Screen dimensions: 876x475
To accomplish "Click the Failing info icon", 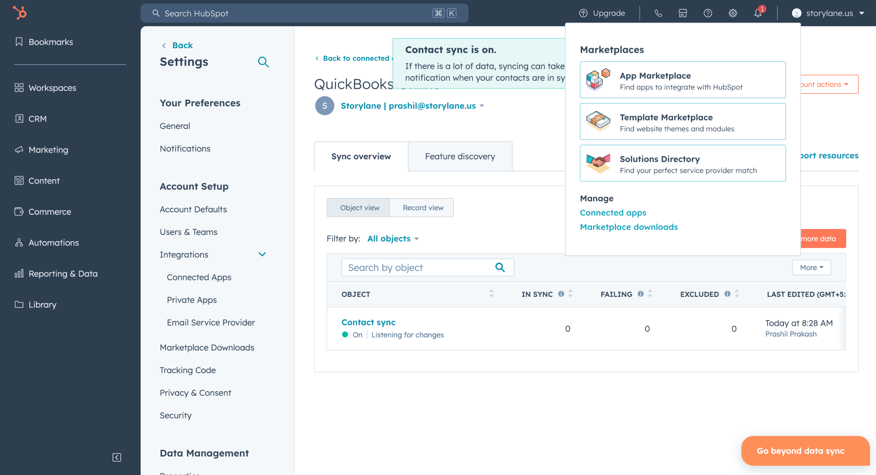I will point(641,294).
